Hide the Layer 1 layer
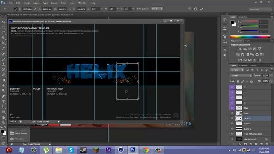 coord(232,129)
